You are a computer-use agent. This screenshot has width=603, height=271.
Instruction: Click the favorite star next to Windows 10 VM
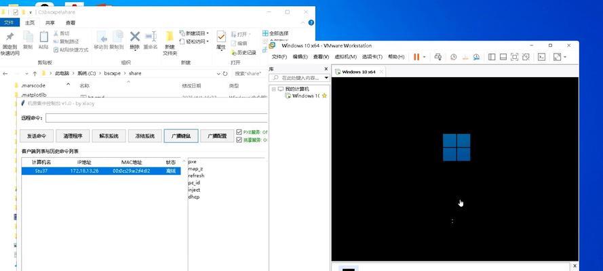click(324, 96)
